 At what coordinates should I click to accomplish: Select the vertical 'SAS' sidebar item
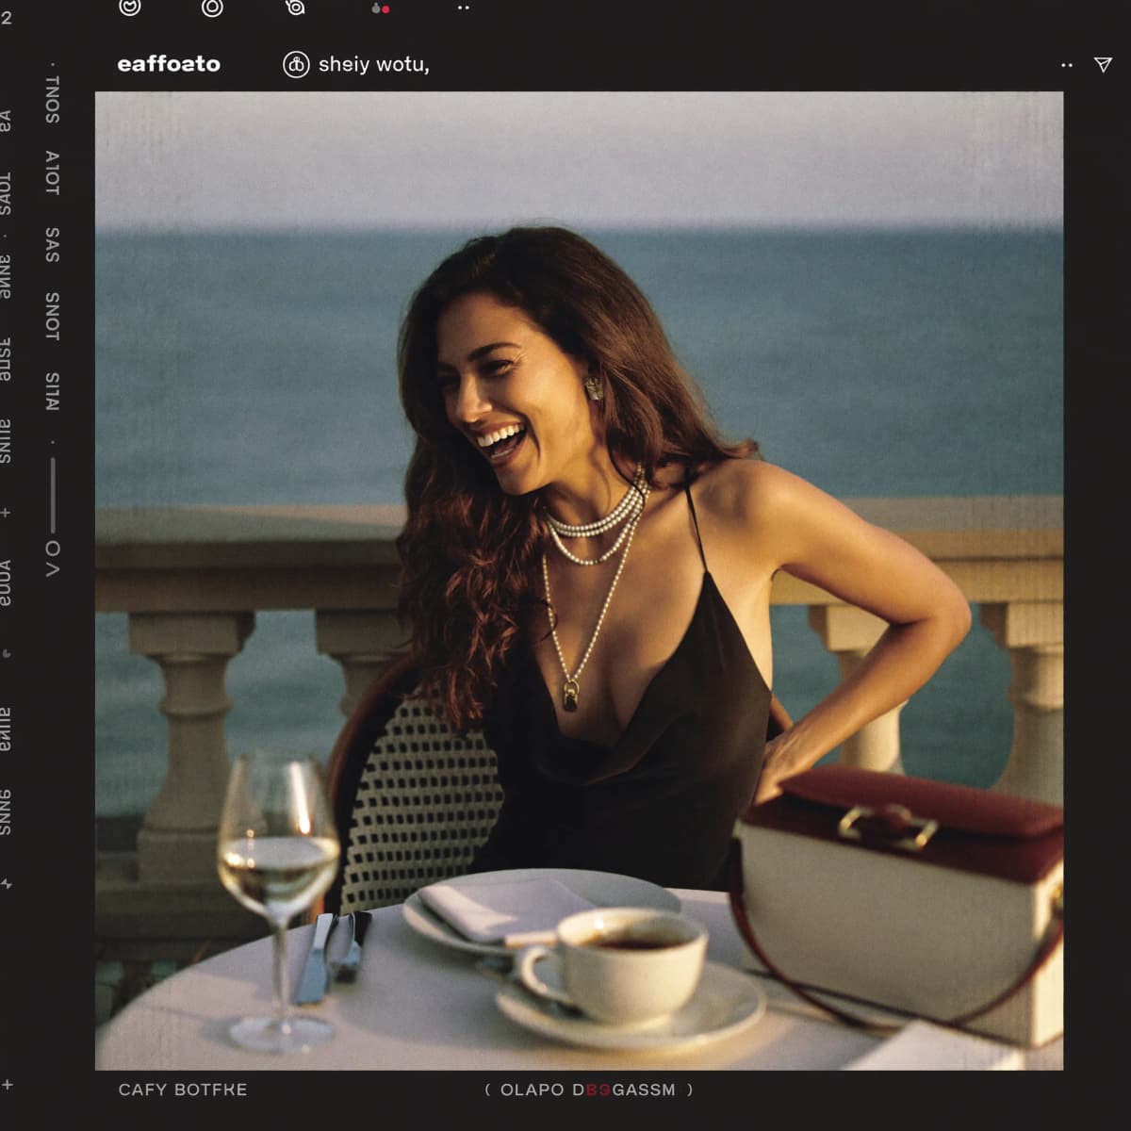(53, 245)
